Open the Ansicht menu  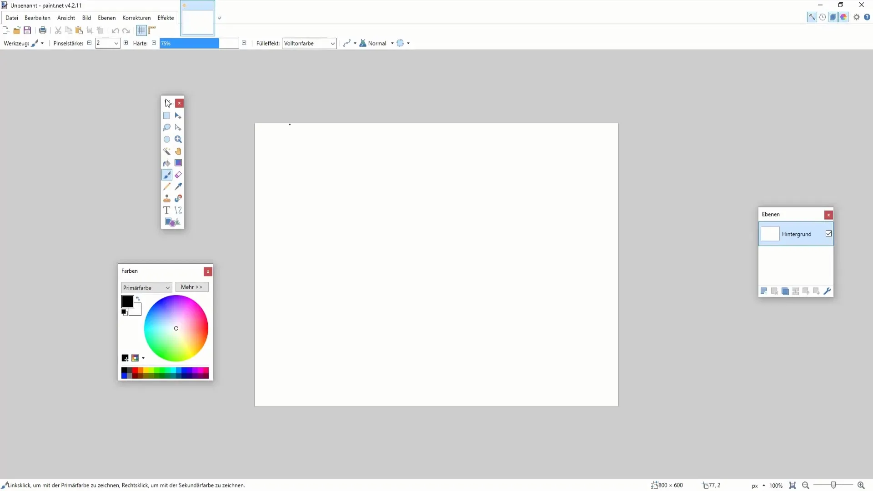click(66, 18)
